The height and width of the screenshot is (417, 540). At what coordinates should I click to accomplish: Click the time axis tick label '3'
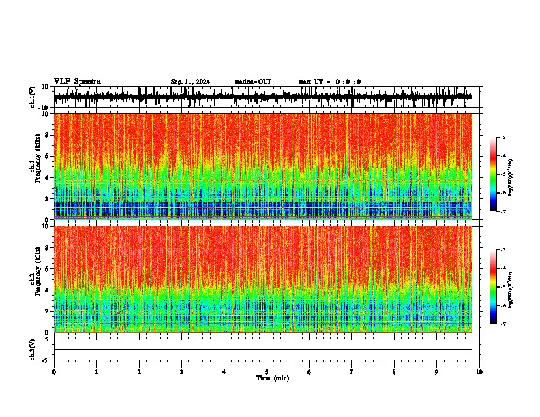(181, 372)
